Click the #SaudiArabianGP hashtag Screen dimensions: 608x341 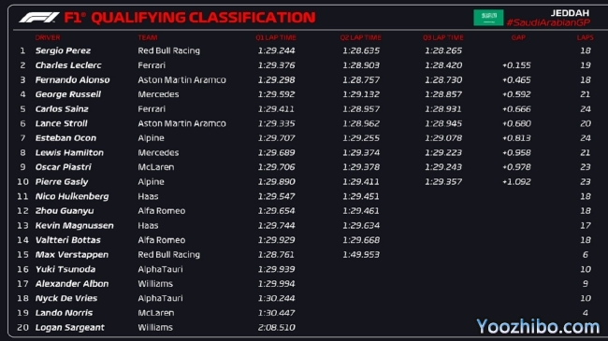[x=548, y=22]
